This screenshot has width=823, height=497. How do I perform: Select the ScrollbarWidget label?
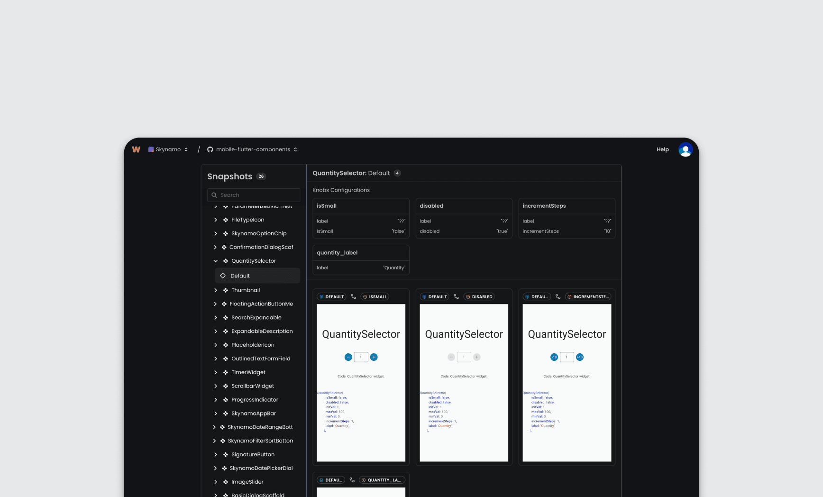[253, 386]
